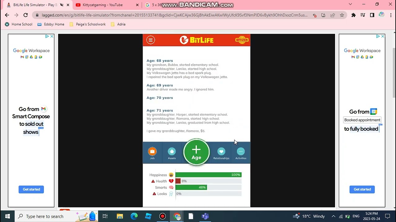Open Windows Start menu
Screen dimensions: 396x222
tap(7, 216)
